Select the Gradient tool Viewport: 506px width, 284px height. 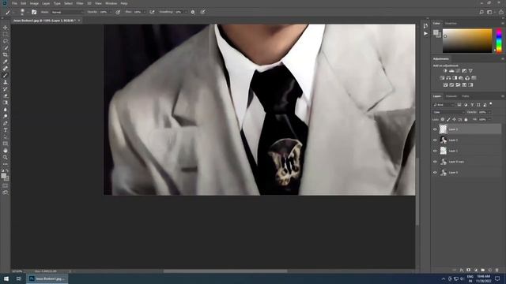click(6, 103)
